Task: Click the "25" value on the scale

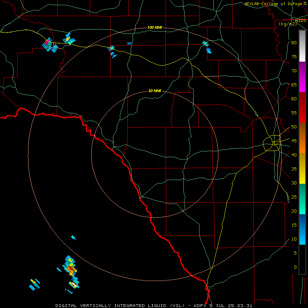Action: point(294,197)
